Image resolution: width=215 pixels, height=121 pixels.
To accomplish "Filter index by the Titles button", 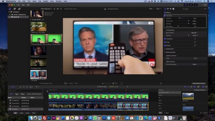I will click(34, 113).
